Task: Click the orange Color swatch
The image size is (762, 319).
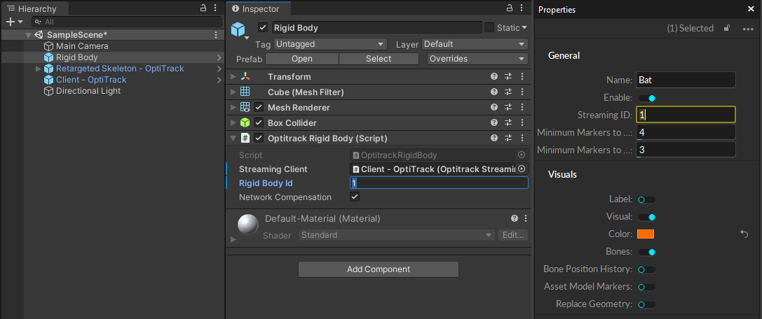Action: (646, 234)
